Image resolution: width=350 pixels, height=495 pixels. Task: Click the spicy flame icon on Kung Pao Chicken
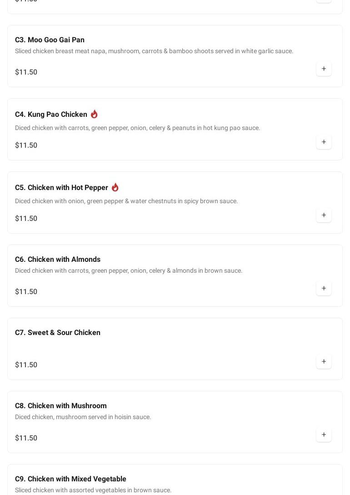coord(94,114)
